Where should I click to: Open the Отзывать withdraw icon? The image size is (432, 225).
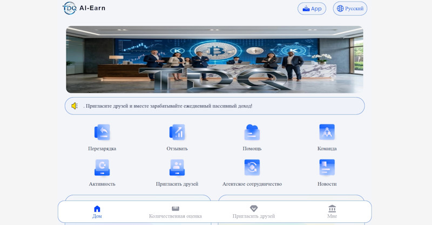tap(177, 132)
